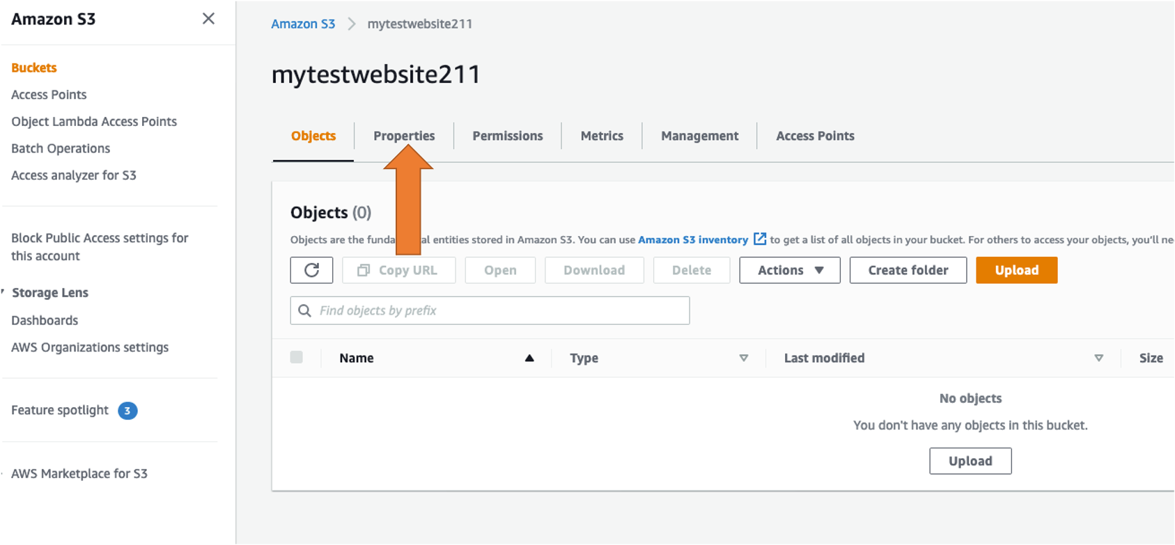Go to the Management tab
The width and height of the screenshot is (1175, 545).
point(700,136)
